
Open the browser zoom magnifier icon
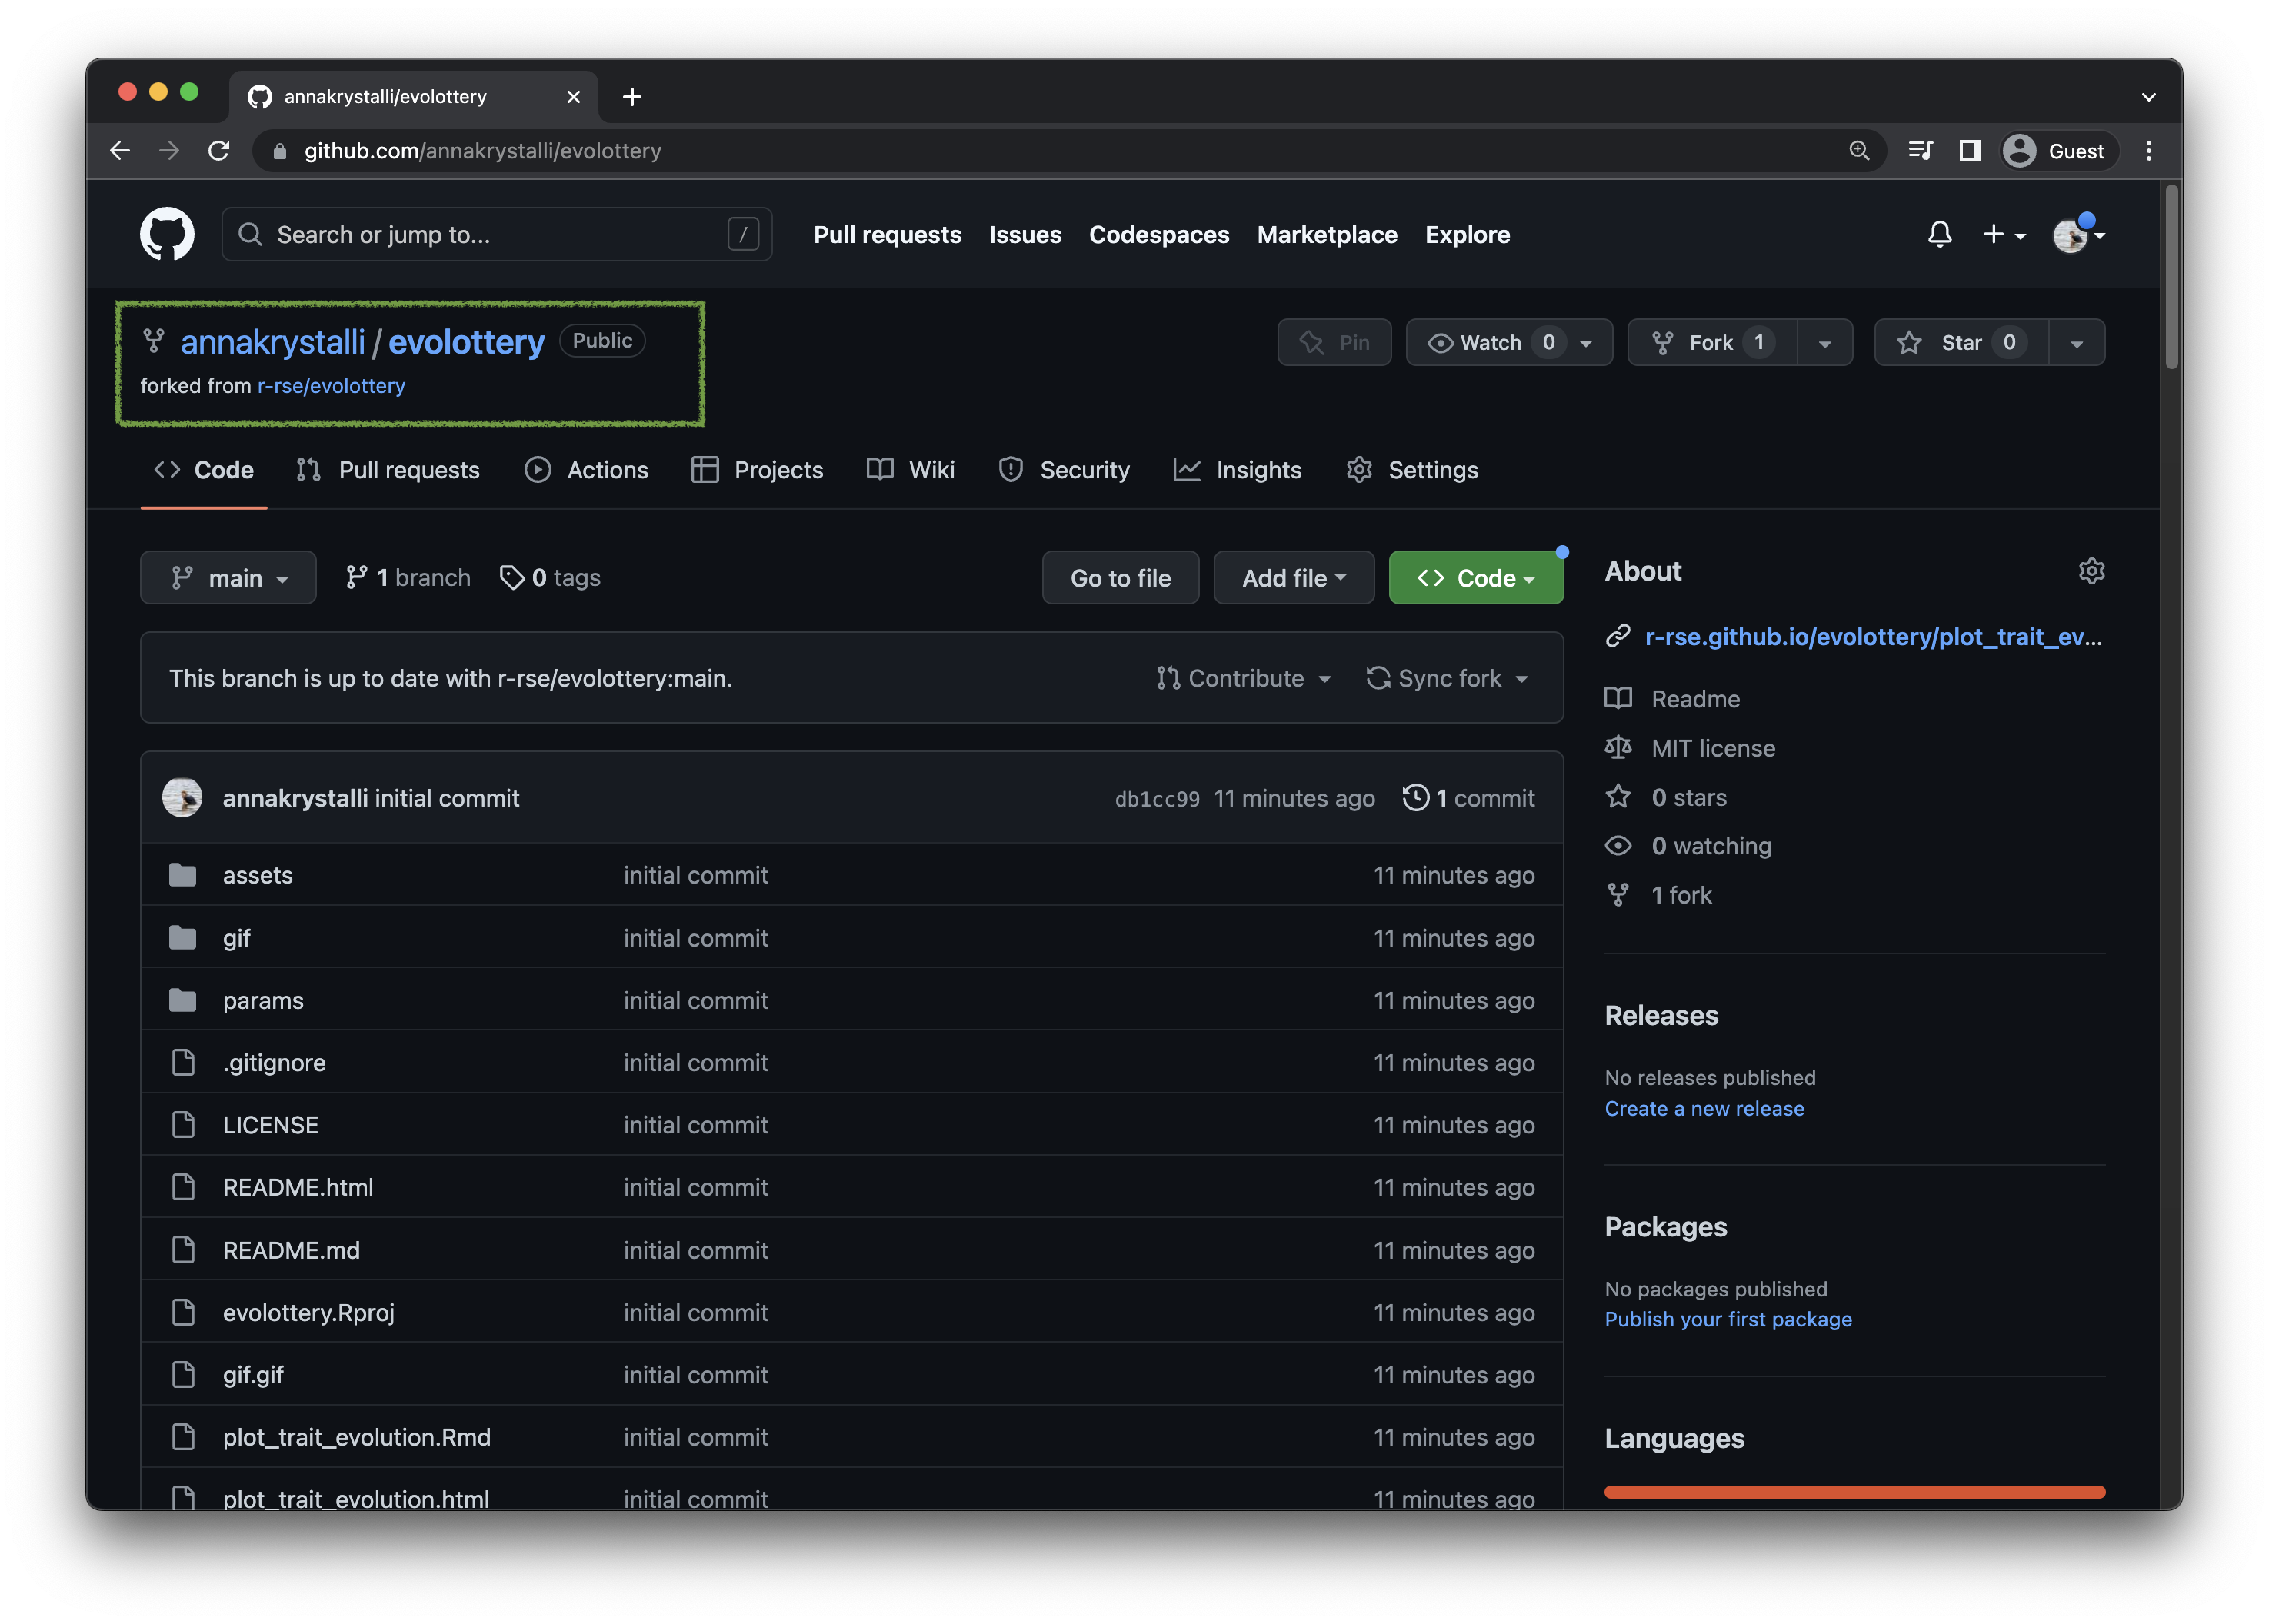click(x=1858, y=151)
